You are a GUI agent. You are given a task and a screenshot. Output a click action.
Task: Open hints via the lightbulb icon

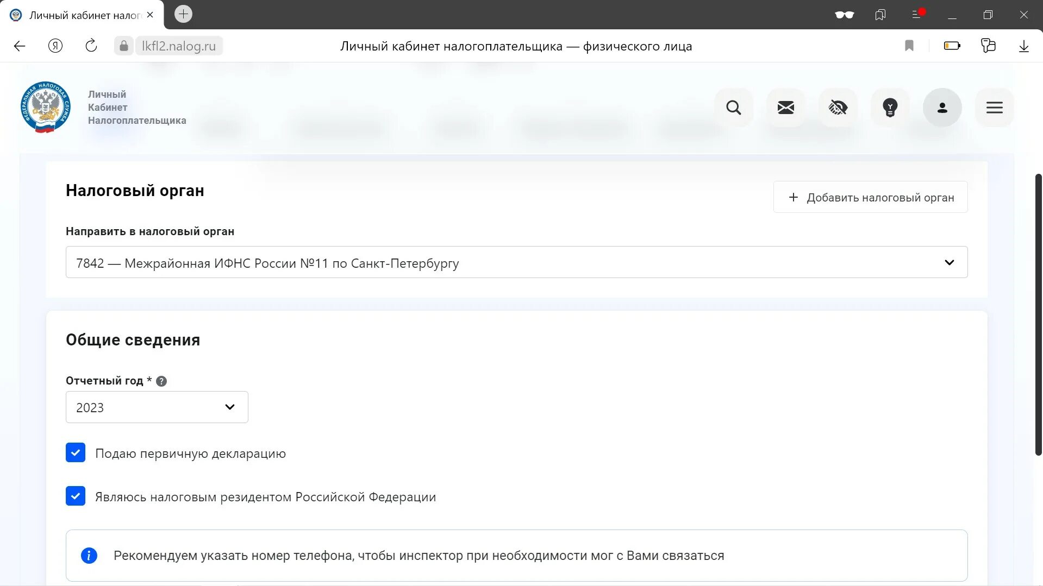(x=890, y=108)
